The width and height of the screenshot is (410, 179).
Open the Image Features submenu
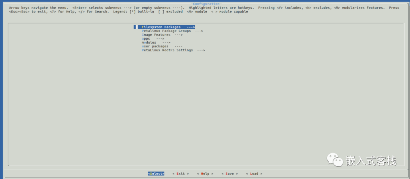162,35
